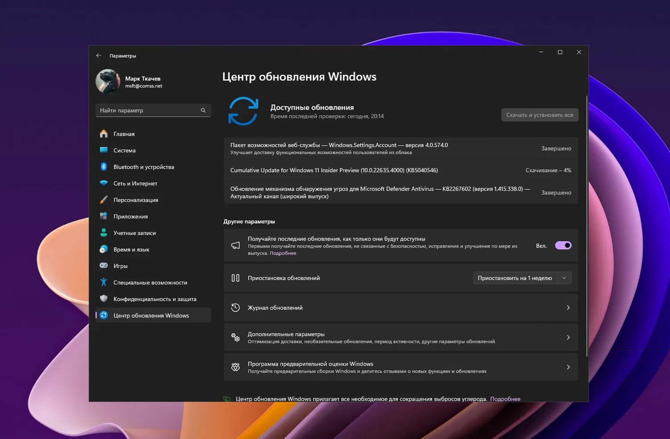The height and width of the screenshot is (439, 670).
Task: Open Приложения settings section
Action: coord(153,216)
